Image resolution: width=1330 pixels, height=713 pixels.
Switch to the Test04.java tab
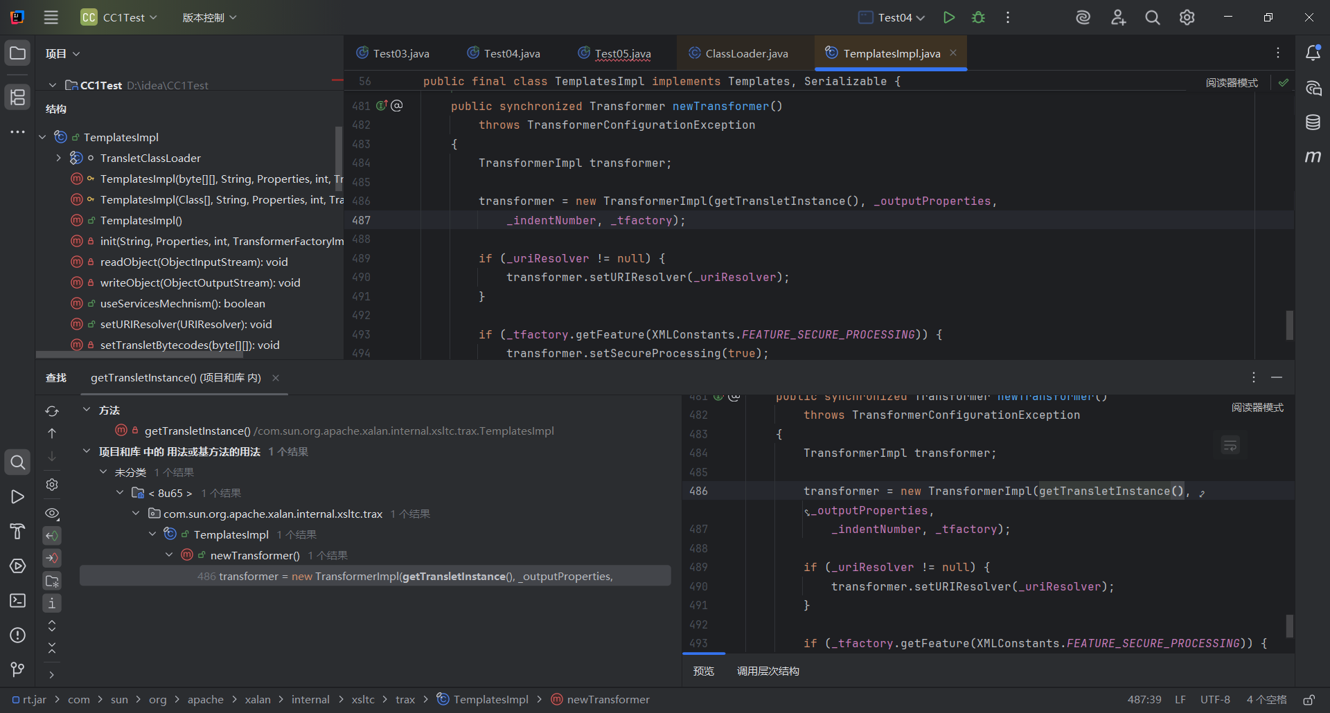tap(504, 53)
